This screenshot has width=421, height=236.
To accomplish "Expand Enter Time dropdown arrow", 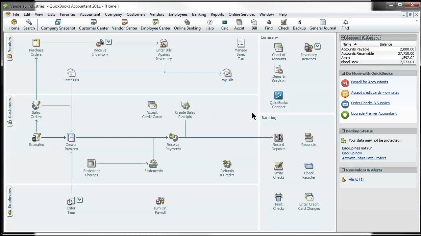I will click(80, 200).
